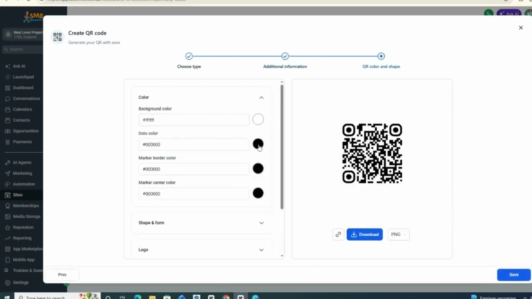
Task: Expand the Shape & form section
Action: coord(261,223)
